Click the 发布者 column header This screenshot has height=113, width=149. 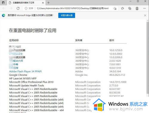coord(79,40)
